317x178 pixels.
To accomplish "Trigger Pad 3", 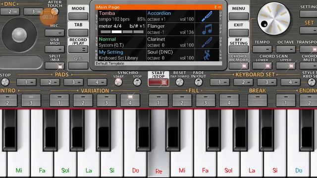I will click(73, 82).
